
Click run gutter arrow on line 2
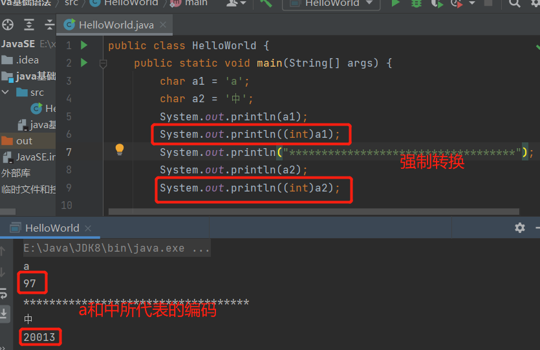[83, 63]
